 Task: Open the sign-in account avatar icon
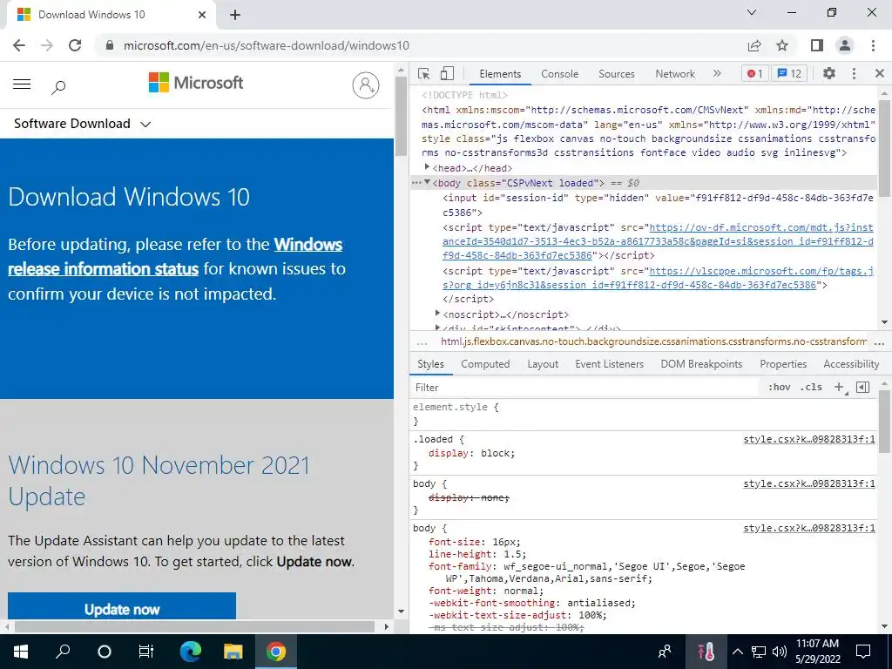click(366, 84)
